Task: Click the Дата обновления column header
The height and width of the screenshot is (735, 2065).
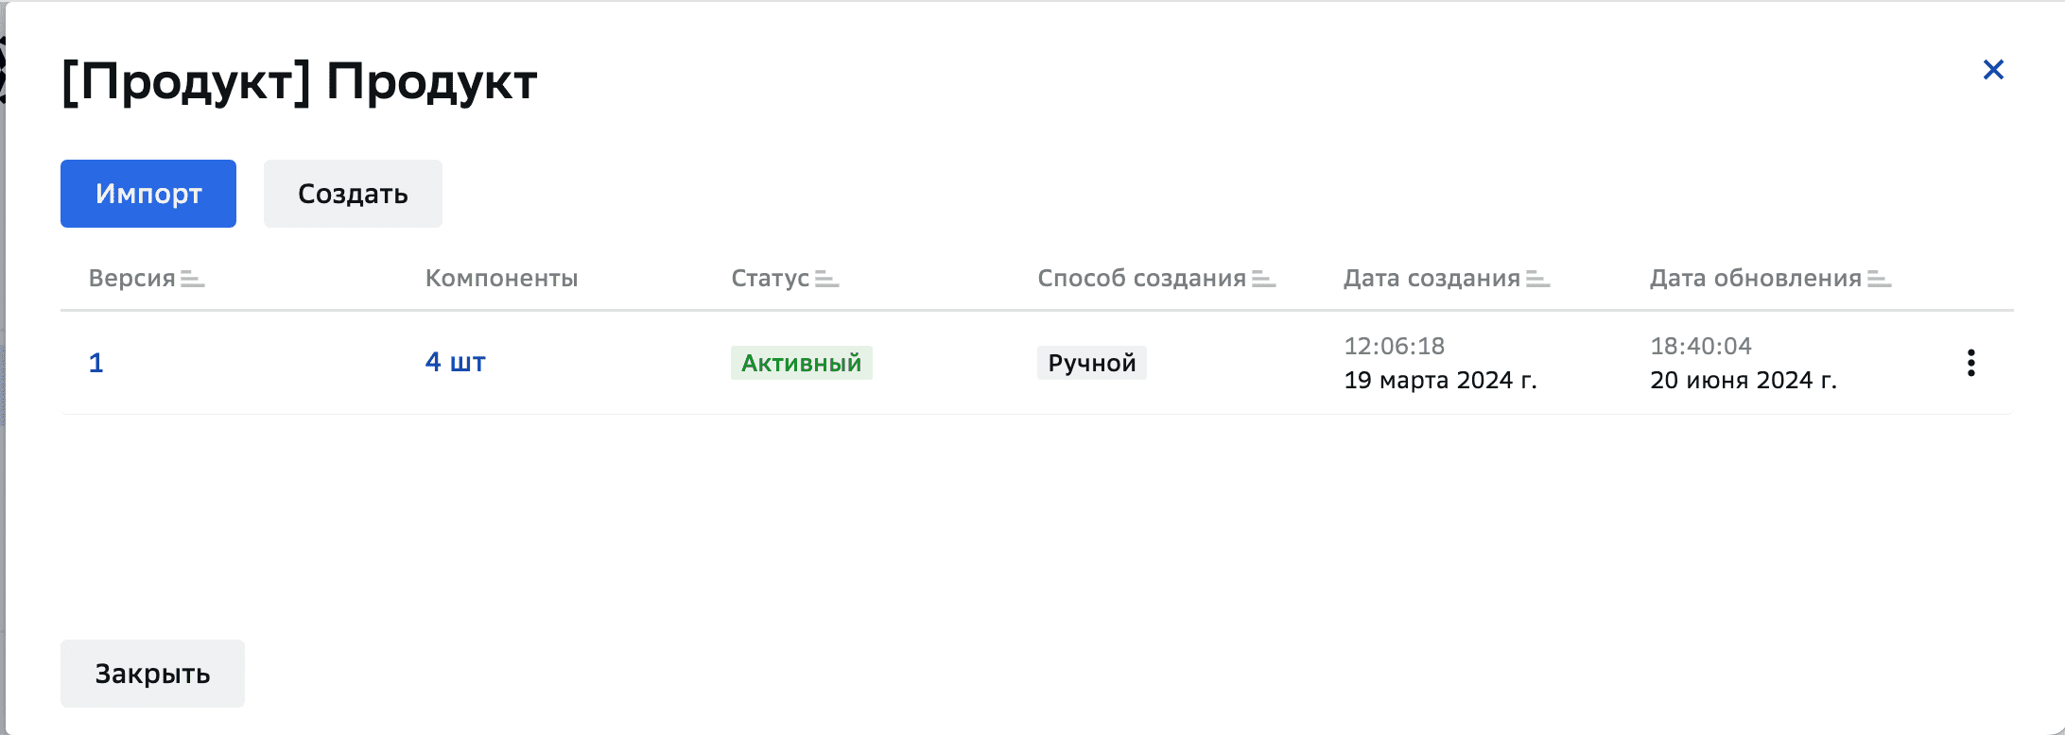Action: [x=1754, y=279]
